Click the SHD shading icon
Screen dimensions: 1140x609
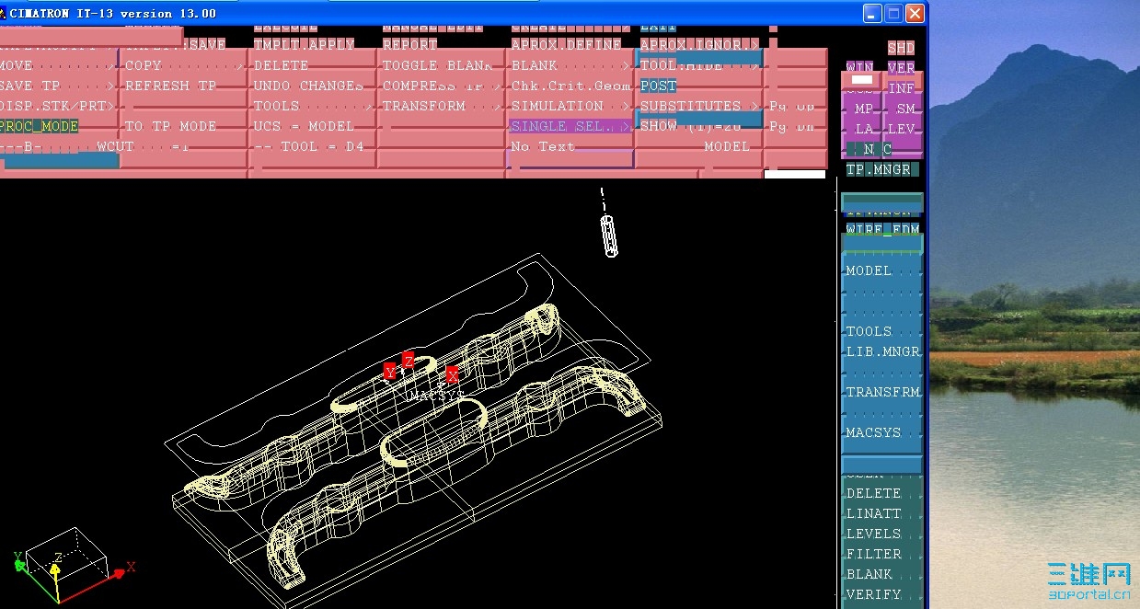coord(902,48)
